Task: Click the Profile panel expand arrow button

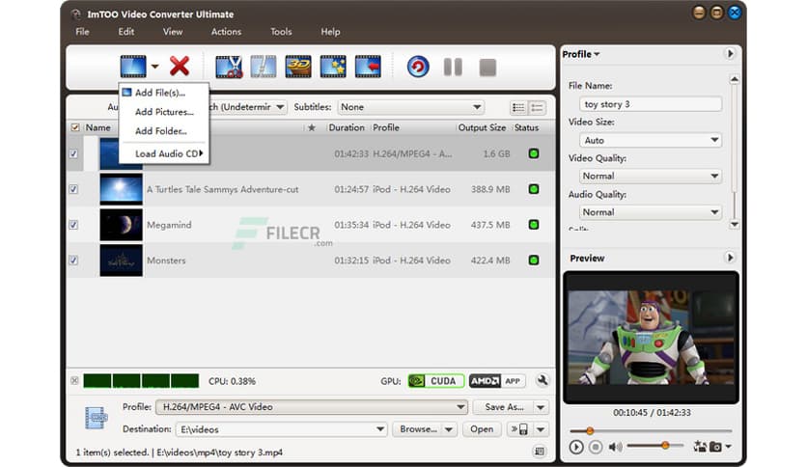Action: click(730, 53)
